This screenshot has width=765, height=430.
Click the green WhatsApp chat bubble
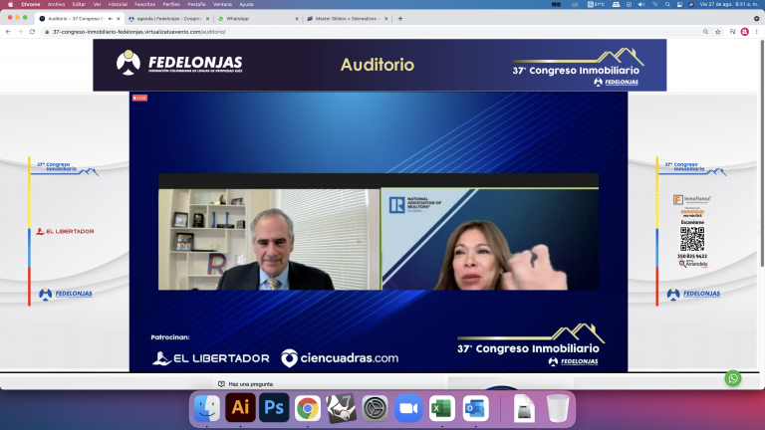tap(733, 378)
